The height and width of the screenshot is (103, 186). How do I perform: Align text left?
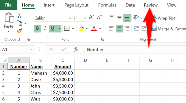(112, 28)
